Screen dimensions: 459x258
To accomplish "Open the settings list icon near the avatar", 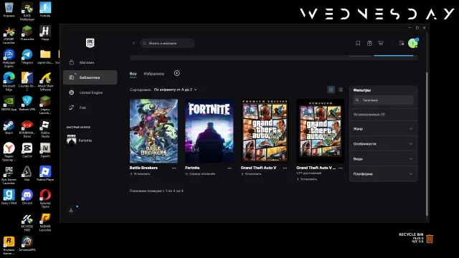I will (402, 43).
